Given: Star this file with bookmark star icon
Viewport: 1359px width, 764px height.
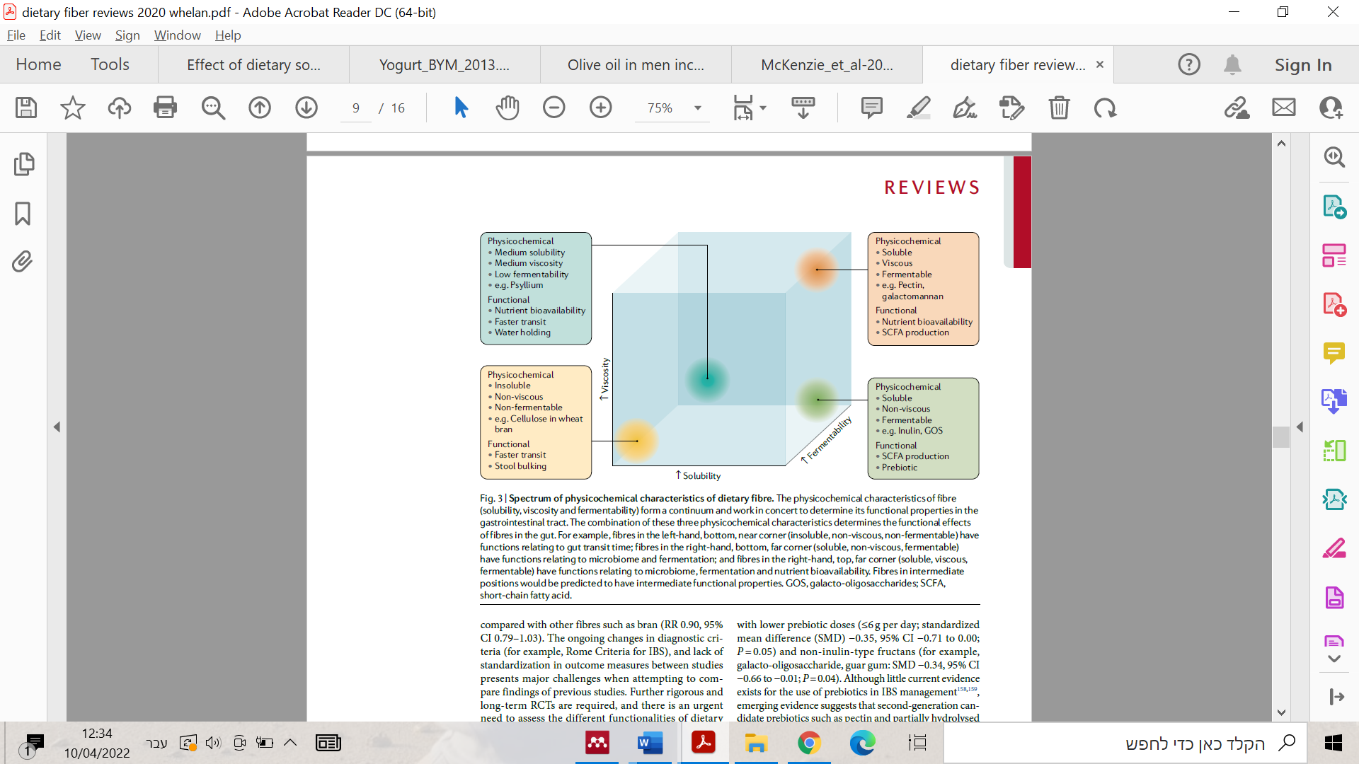Looking at the screenshot, I should coord(72,108).
